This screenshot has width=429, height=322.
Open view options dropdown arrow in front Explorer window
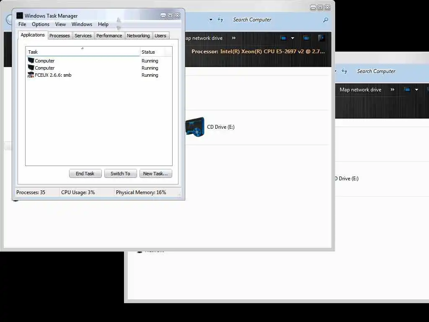(x=292, y=38)
